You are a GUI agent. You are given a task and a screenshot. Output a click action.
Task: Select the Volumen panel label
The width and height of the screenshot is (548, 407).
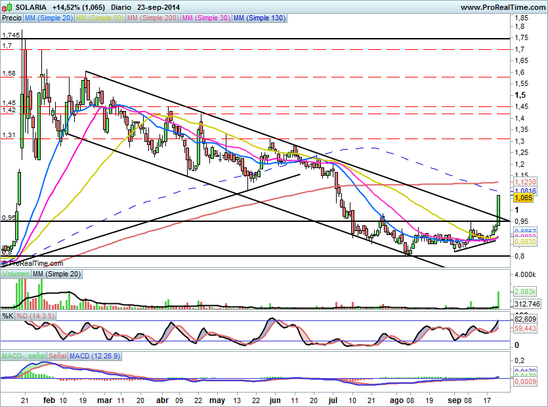point(14,273)
